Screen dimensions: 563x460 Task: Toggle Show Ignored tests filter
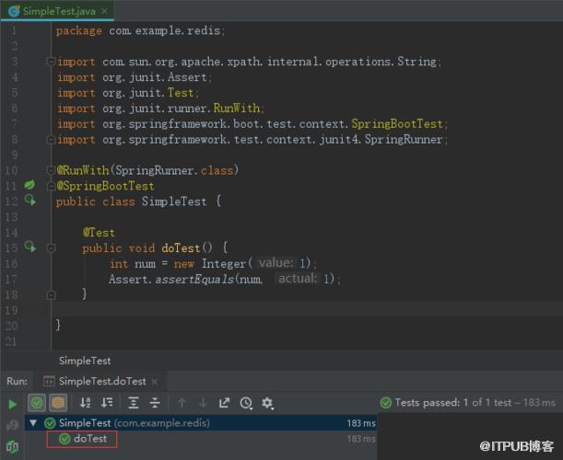58,403
